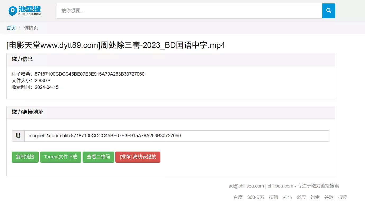The width and height of the screenshot is (365, 214).
Task: Click the 详情页 breadcrumb item
Action: point(31,28)
